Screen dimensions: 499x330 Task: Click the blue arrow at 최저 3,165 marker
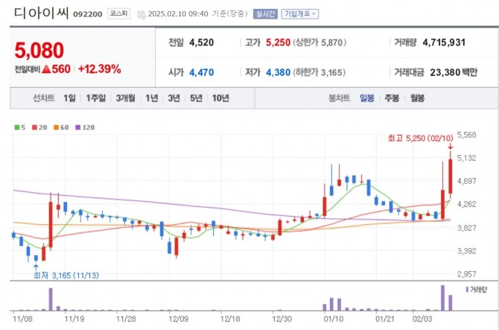pyautogui.click(x=36, y=265)
